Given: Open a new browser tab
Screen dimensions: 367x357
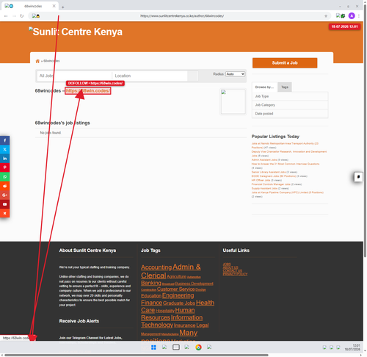Looking at the screenshot, I should click(63, 7).
